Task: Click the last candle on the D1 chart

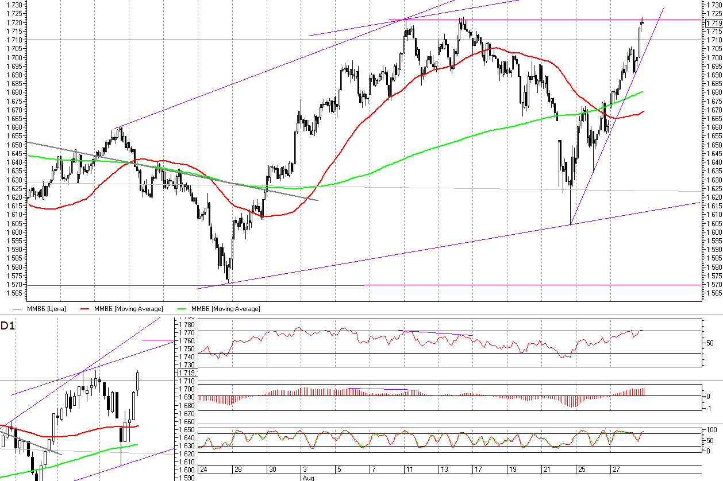Action: (138, 382)
